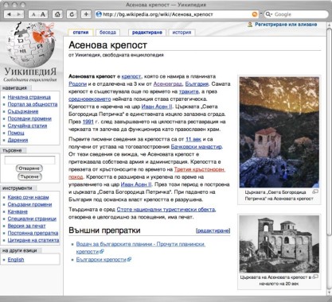The image size is (332, 302).
Task: Click the browser forward arrow button
Action: tap(19, 14)
